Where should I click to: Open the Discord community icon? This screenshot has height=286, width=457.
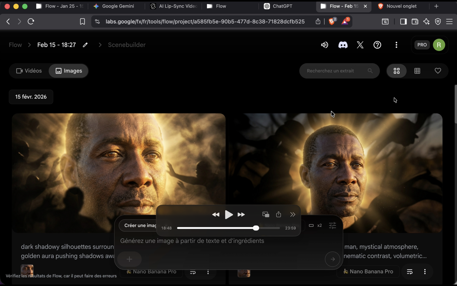(343, 45)
